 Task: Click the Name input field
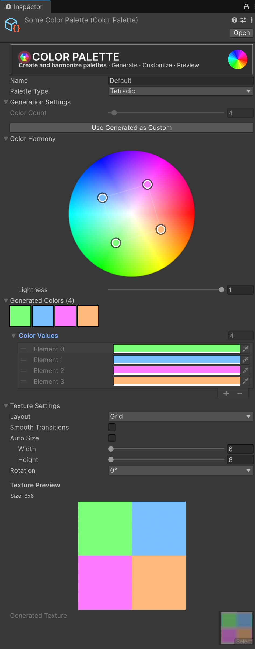tap(180, 80)
